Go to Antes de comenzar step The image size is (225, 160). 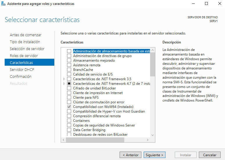point(26,35)
